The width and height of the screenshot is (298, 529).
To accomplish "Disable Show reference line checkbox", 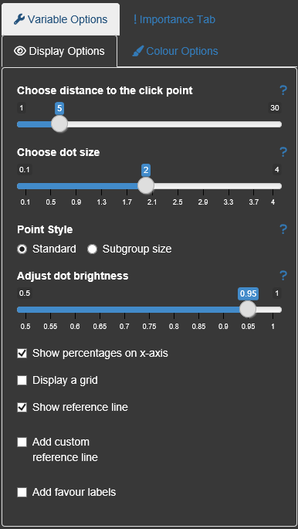I will click(22, 407).
